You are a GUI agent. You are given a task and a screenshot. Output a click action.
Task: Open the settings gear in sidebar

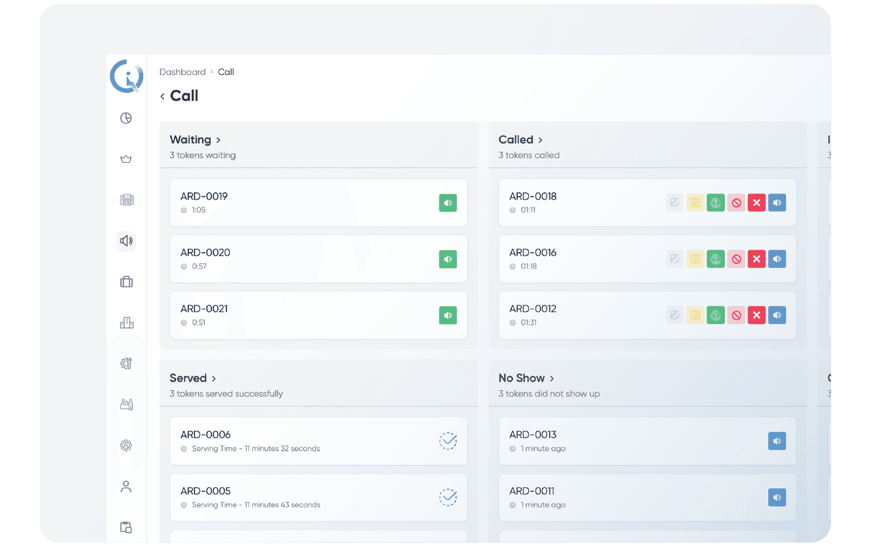pos(126,445)
